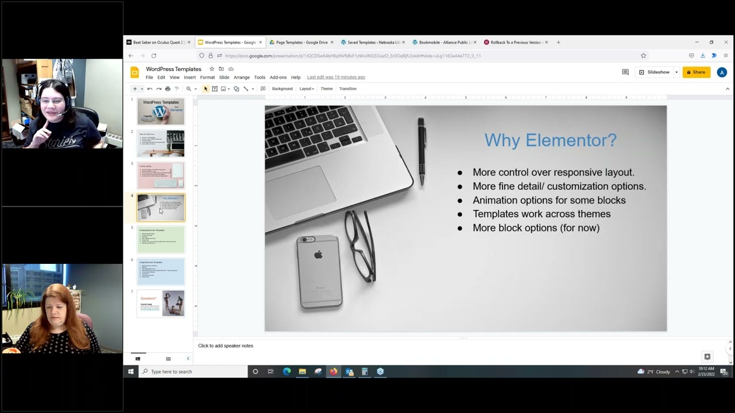Bookmark this page with star icon
This screenshot has height=413, width=735.
click(643, 56)
